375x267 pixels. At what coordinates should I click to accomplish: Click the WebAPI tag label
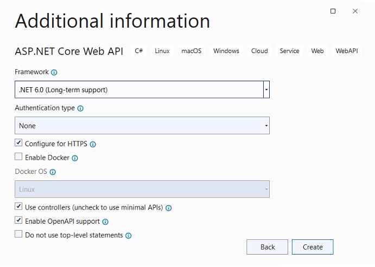click(x=346, y=51)
